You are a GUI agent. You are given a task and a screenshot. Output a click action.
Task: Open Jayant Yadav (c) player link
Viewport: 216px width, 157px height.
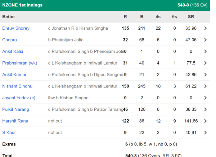point(19,98)
